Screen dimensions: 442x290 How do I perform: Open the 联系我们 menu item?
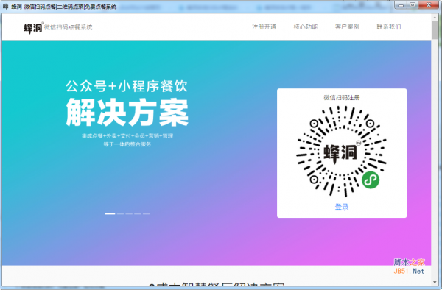389,27
